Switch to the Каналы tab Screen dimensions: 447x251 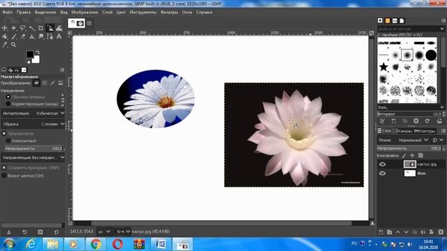tap(402, 131)
